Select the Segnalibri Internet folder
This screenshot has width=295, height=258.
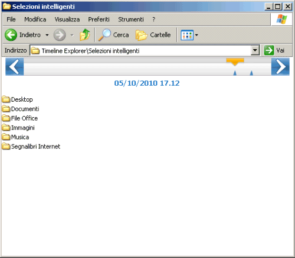click(x=31, y=147)
